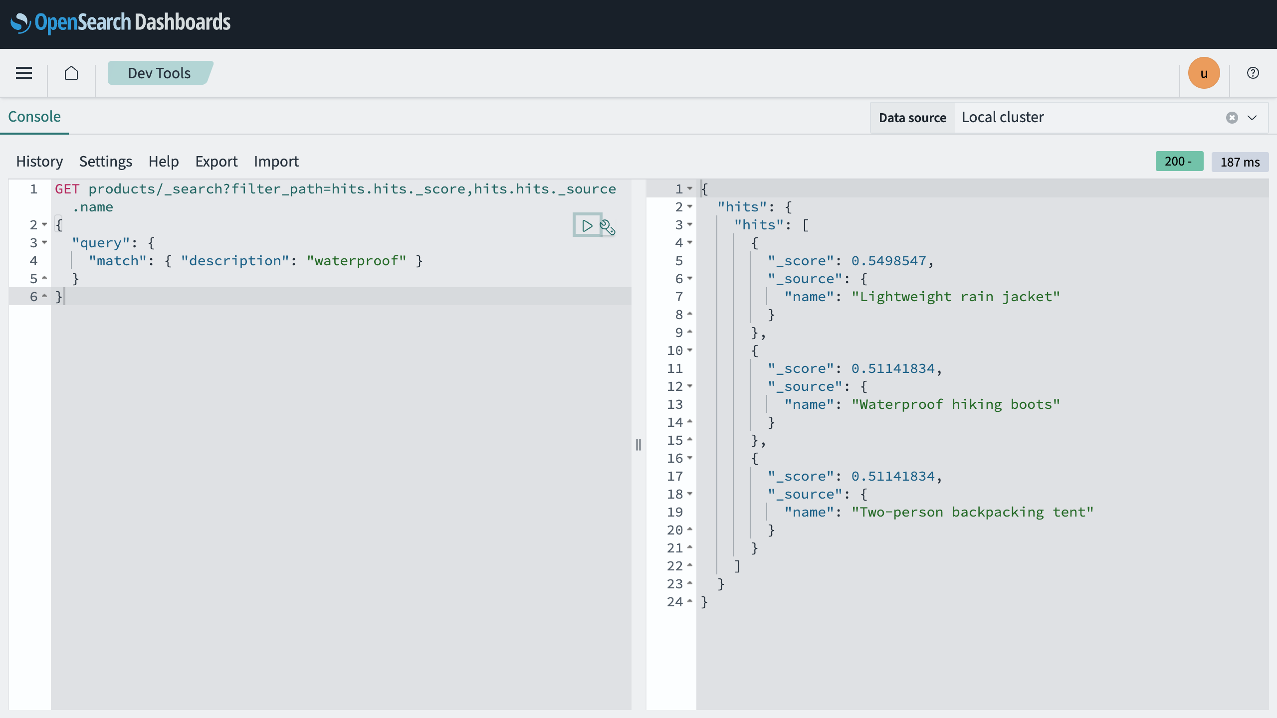Collapse the _source block on output line 18

690,494
